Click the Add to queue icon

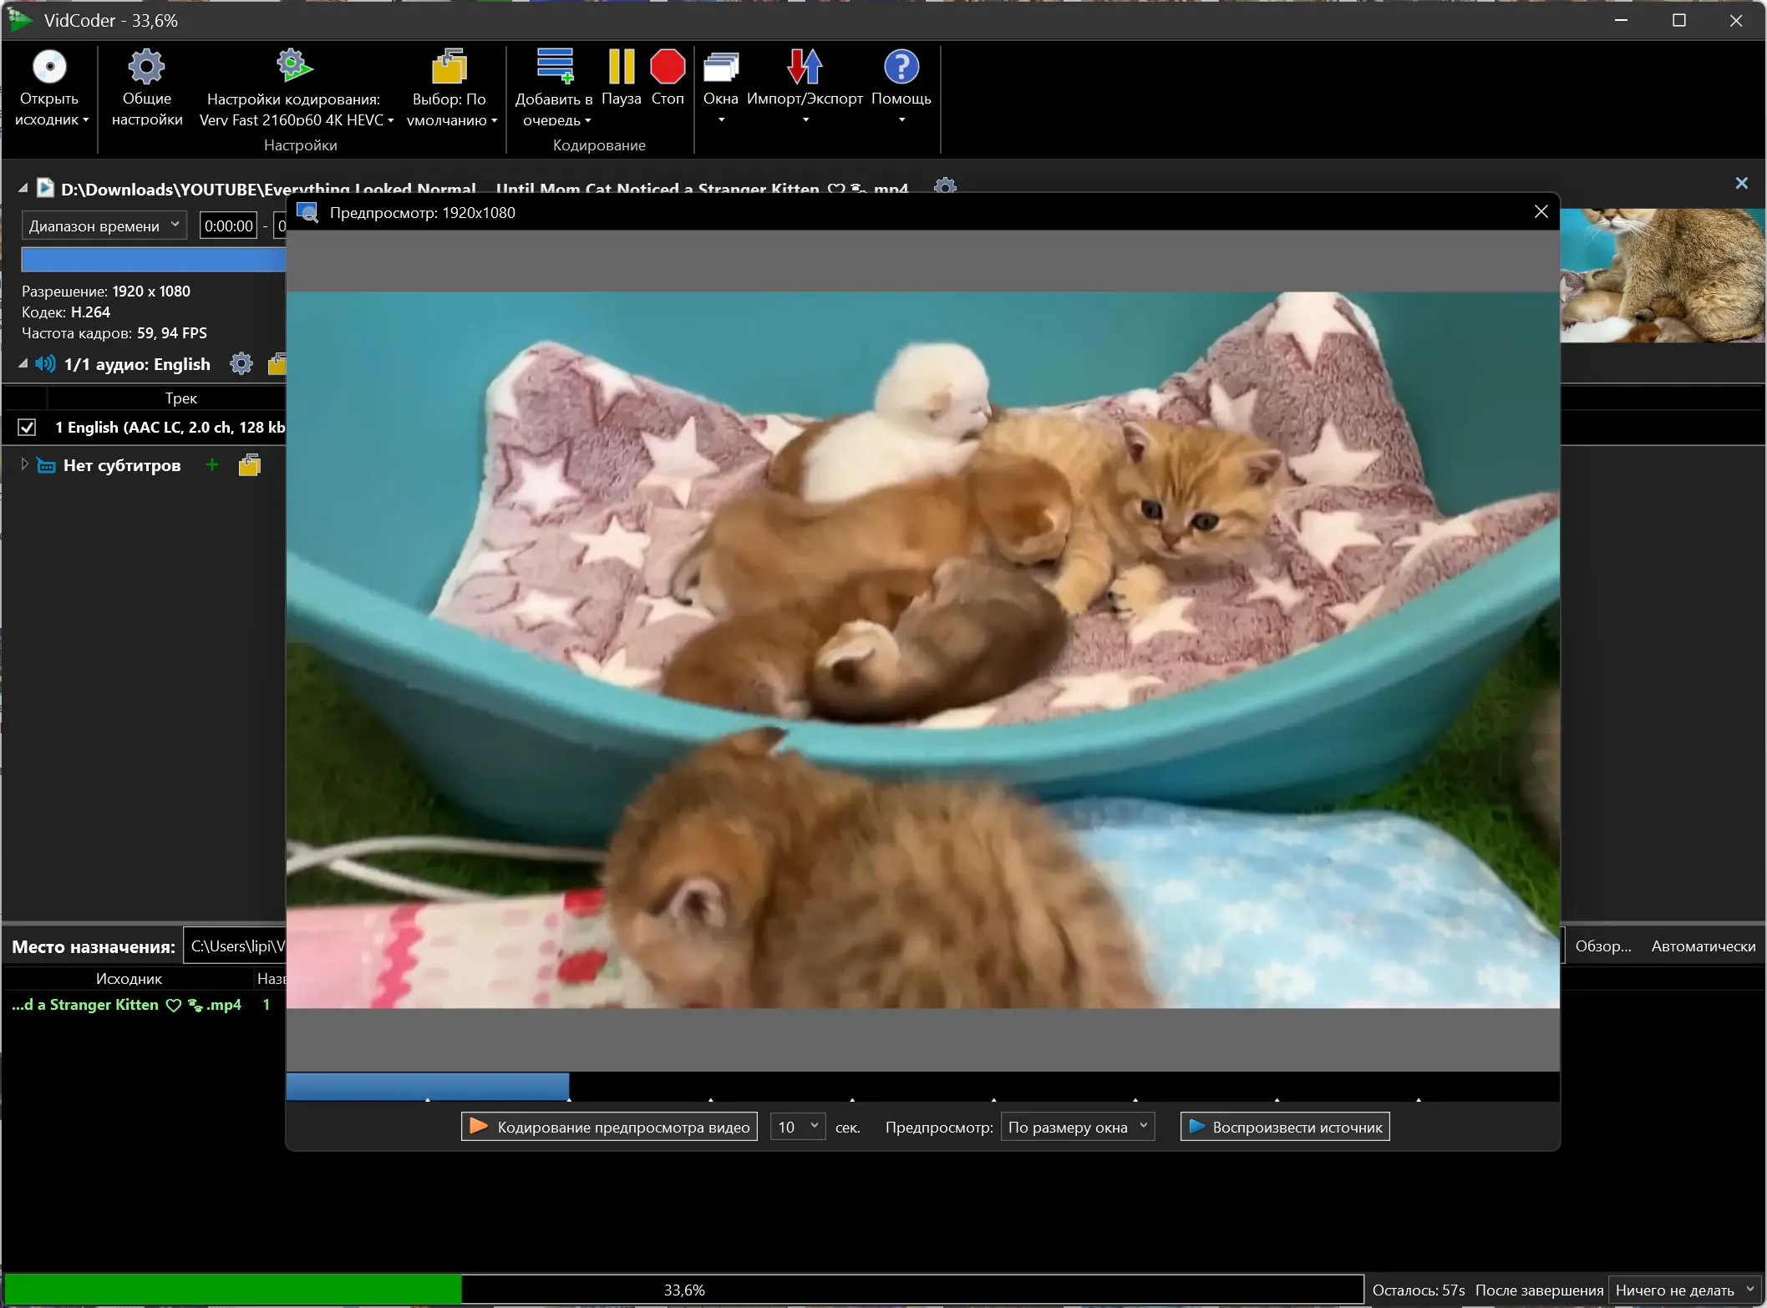(554, 67)
